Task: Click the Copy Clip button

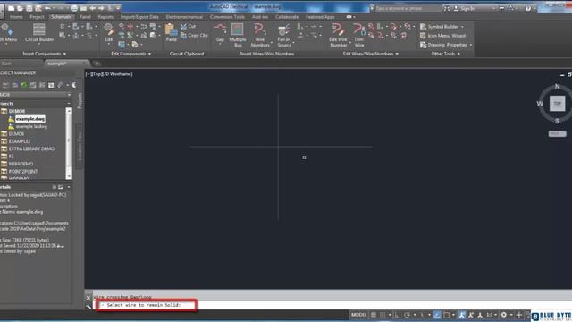Action: (x=194, y=36)
